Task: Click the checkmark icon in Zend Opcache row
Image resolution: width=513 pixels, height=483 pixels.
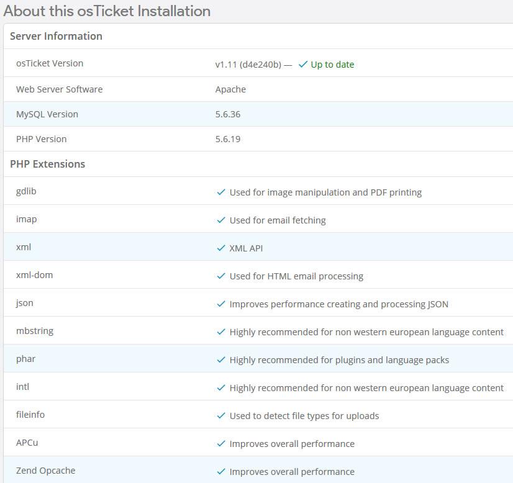Action: pos(220,472)
